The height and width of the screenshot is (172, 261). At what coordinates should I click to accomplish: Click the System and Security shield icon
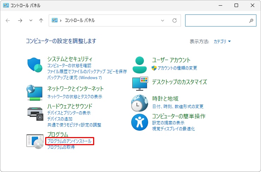pos(35,65)
